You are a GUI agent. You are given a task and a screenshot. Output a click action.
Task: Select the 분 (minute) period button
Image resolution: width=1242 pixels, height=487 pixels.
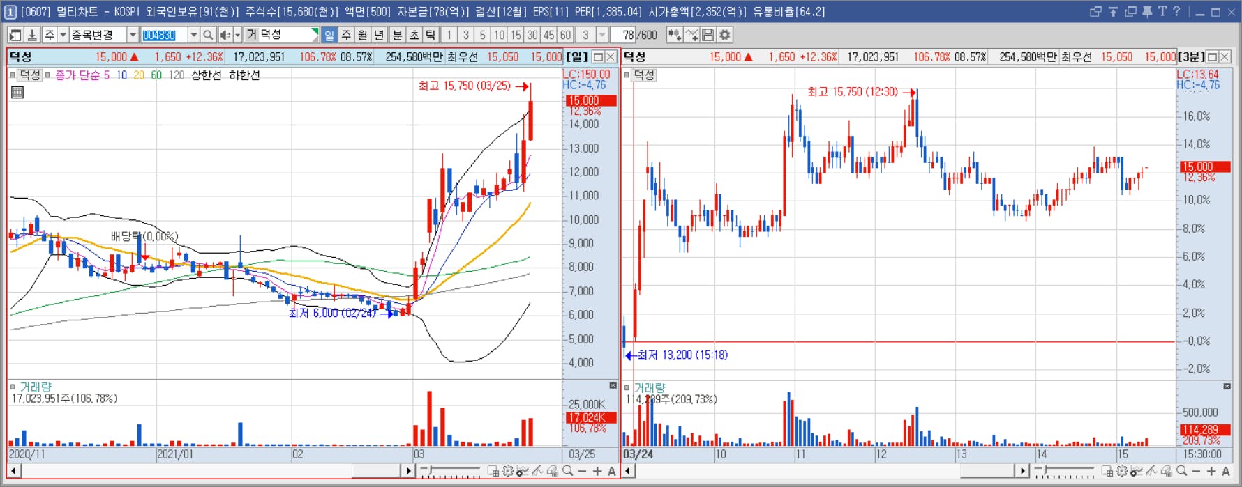[397, 35]
